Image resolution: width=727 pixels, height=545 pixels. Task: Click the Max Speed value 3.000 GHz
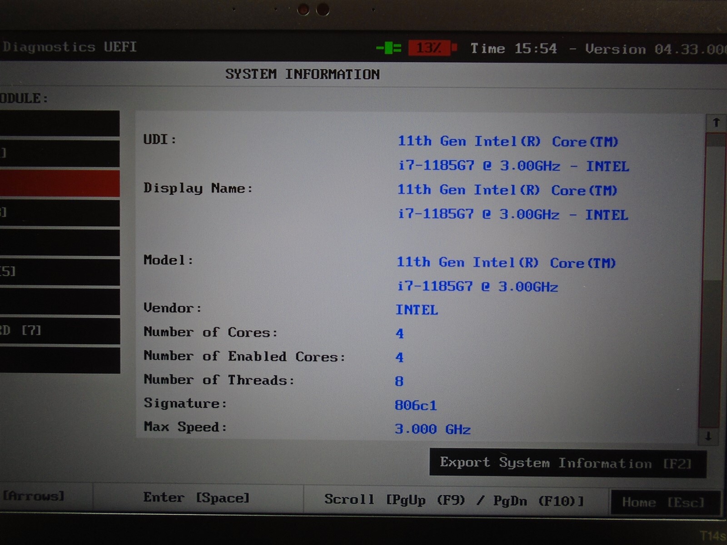pyautogui.click(x=433, y=429)
